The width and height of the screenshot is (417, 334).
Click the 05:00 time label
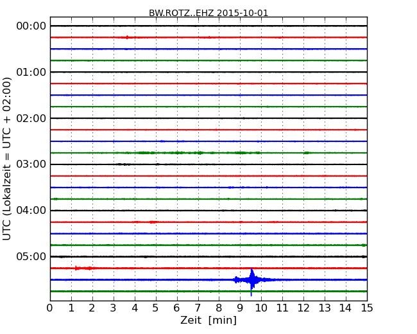coord(31,256)
